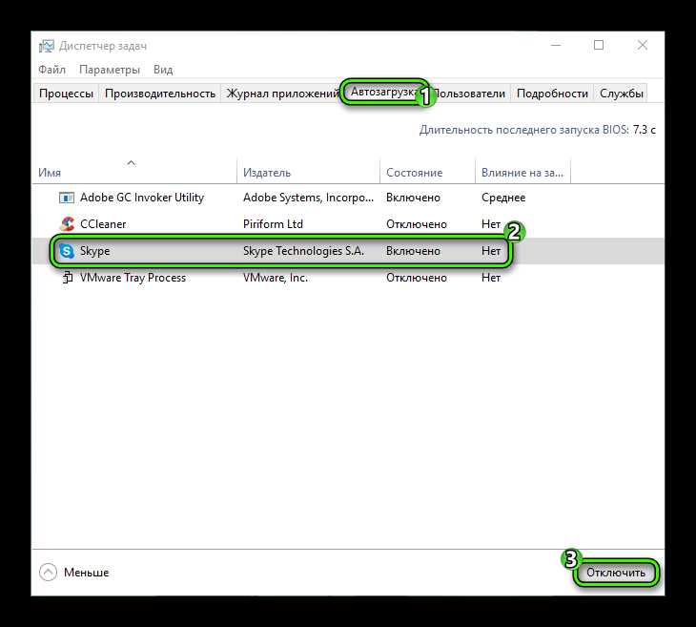Open the Журнал приложений tab
This screenshot has width=696, height=627.
pos(282,94)
